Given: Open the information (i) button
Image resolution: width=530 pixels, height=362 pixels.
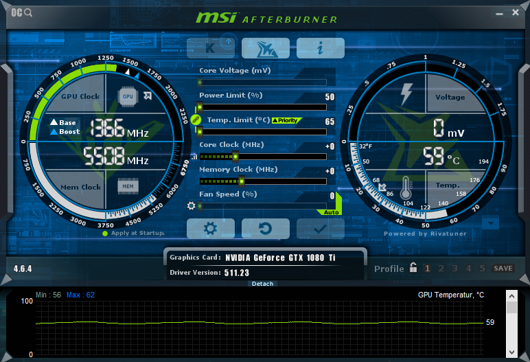Looking at the screenshot, I should [321, 48].
